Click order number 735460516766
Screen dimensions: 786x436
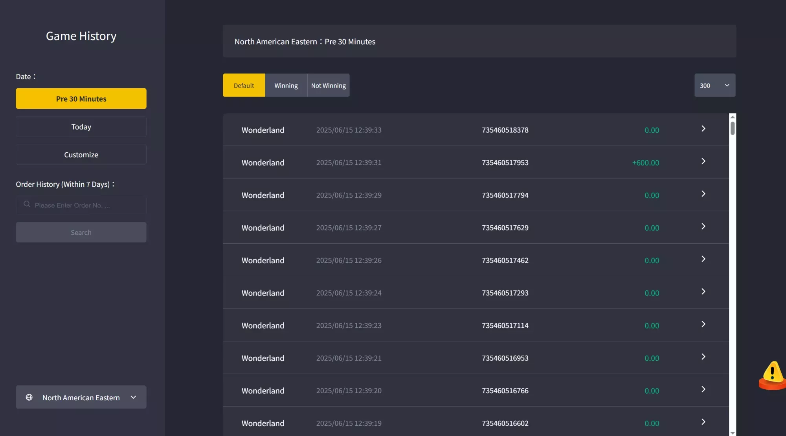[505, 390]
